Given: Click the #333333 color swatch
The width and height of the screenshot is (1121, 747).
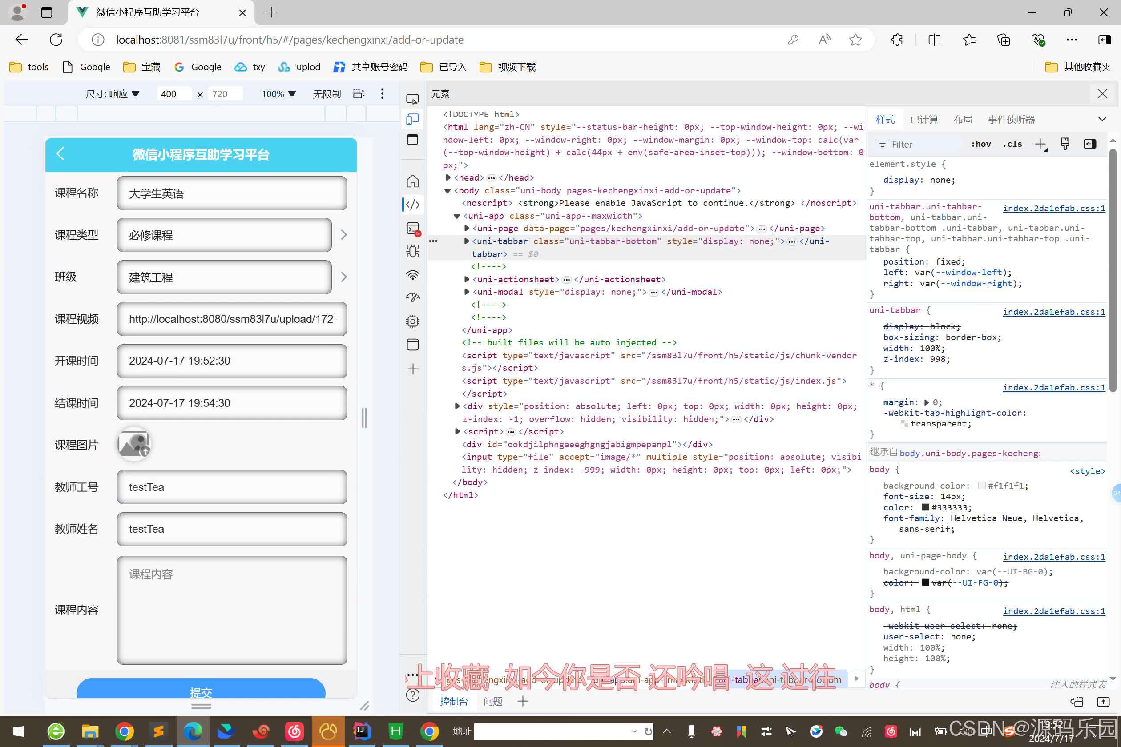Looking at the screenshot, I should tap(925, 507).
